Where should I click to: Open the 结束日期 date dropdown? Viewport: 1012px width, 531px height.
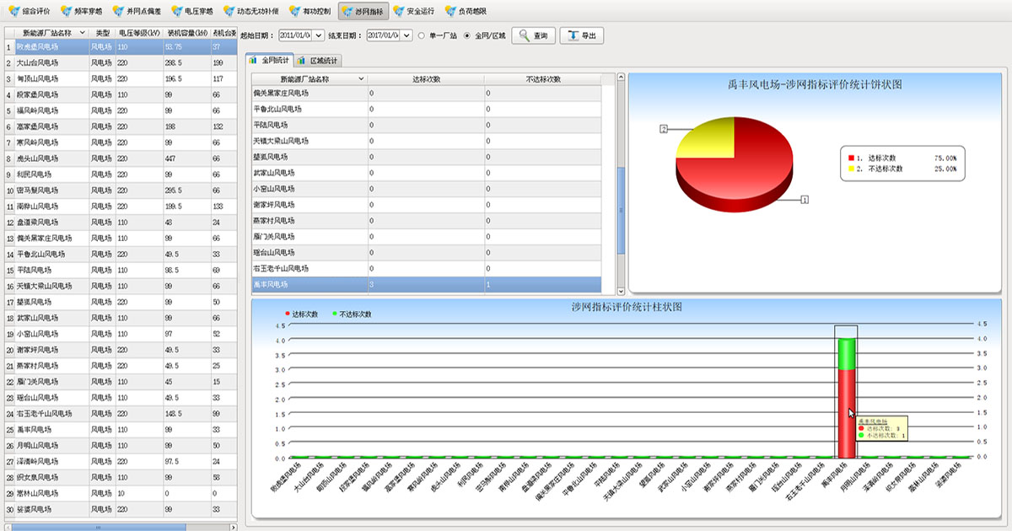coord(406,36)
